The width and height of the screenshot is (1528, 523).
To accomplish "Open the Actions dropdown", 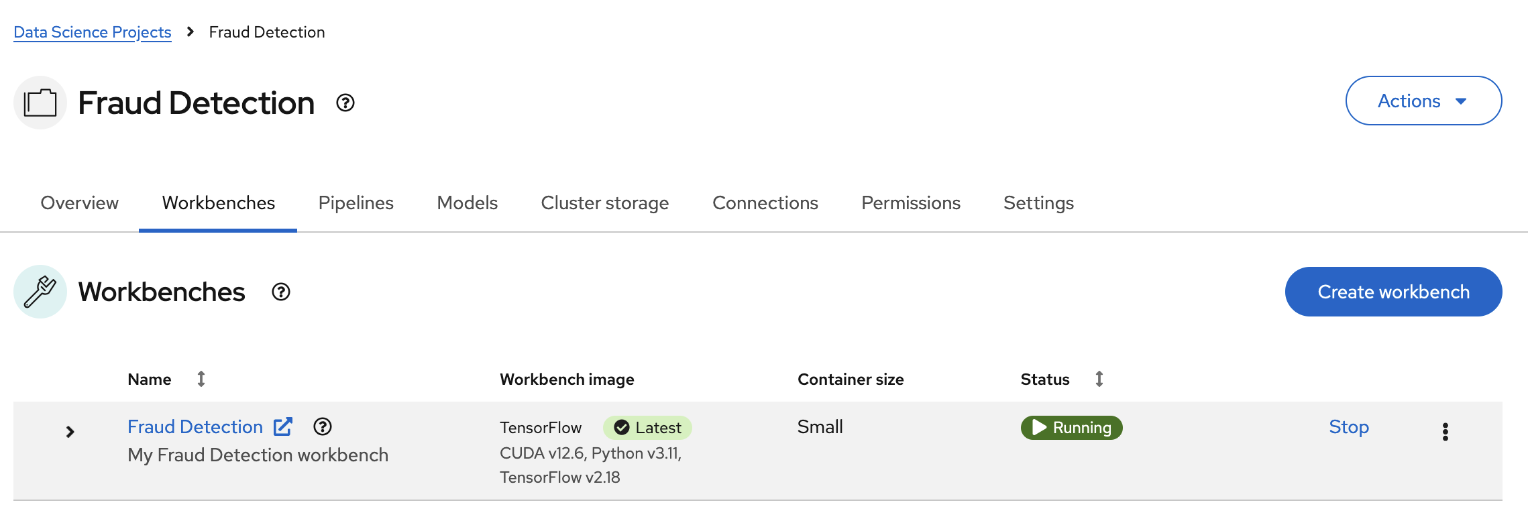I will (1423, 101).
